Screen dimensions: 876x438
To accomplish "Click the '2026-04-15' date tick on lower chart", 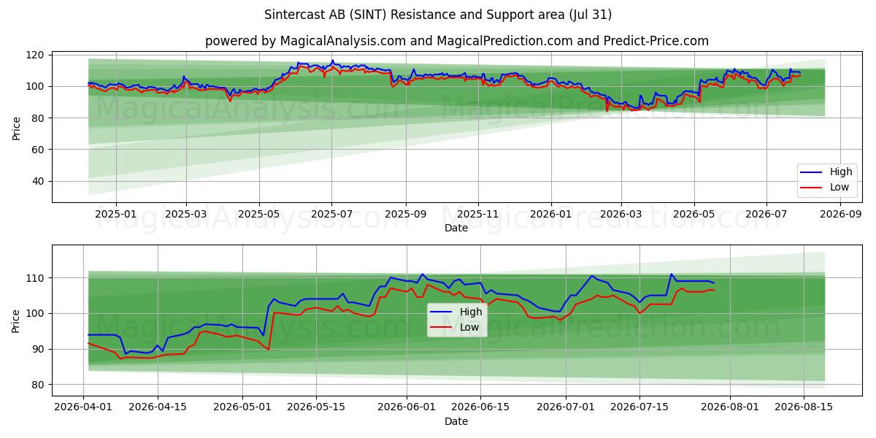I will [x=158, y=407].
